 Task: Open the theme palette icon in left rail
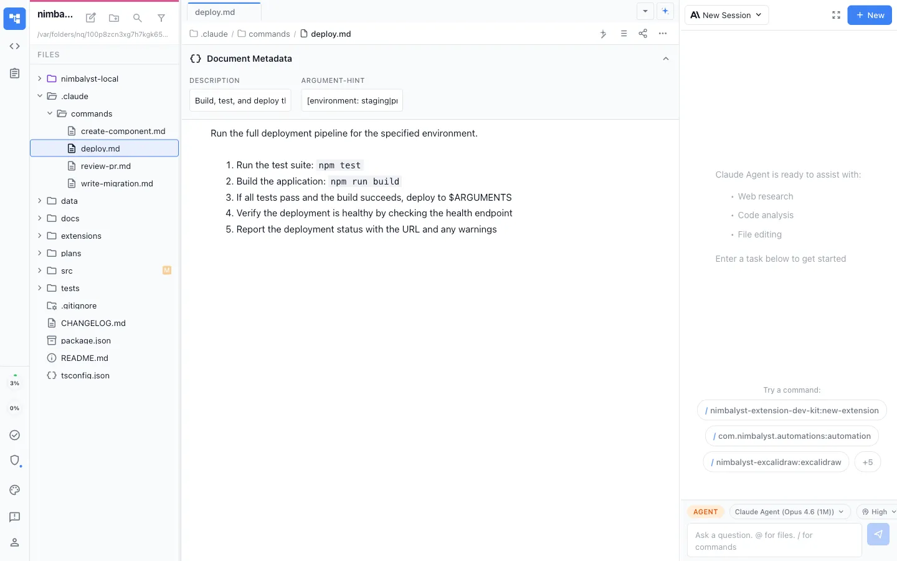click(x=15, y=490)
